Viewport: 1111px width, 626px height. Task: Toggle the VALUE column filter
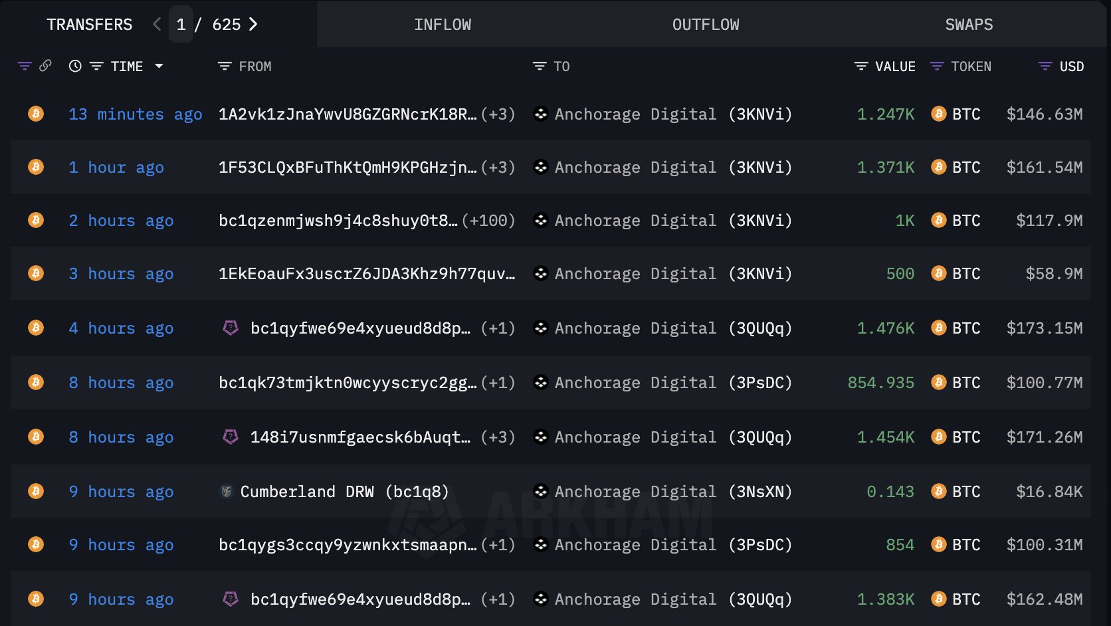[861, 66]
